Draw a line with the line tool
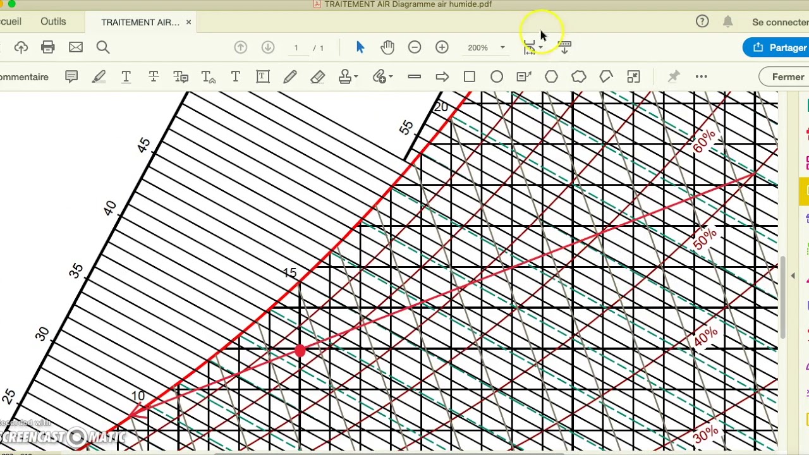Screen dimensions: 809x455 click(x=415, y=77)
